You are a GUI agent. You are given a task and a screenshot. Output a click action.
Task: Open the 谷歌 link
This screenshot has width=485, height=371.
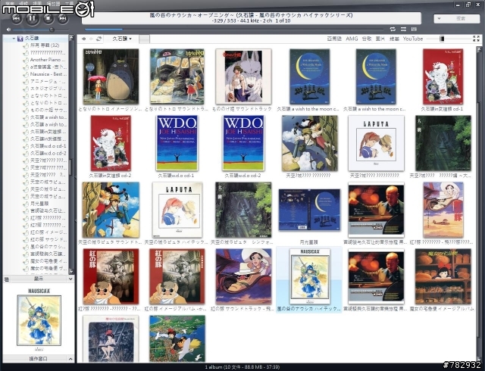[x=367, y=39]
